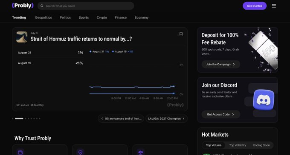Click the active carousel page indicator

tap(19, 118)
